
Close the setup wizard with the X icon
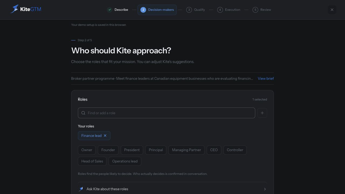click(x=332, y=10)
